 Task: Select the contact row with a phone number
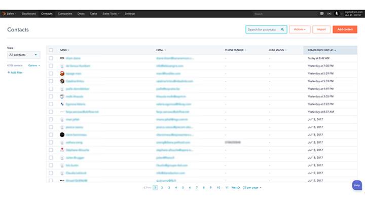pyautogui.click(x=51, y=143)
